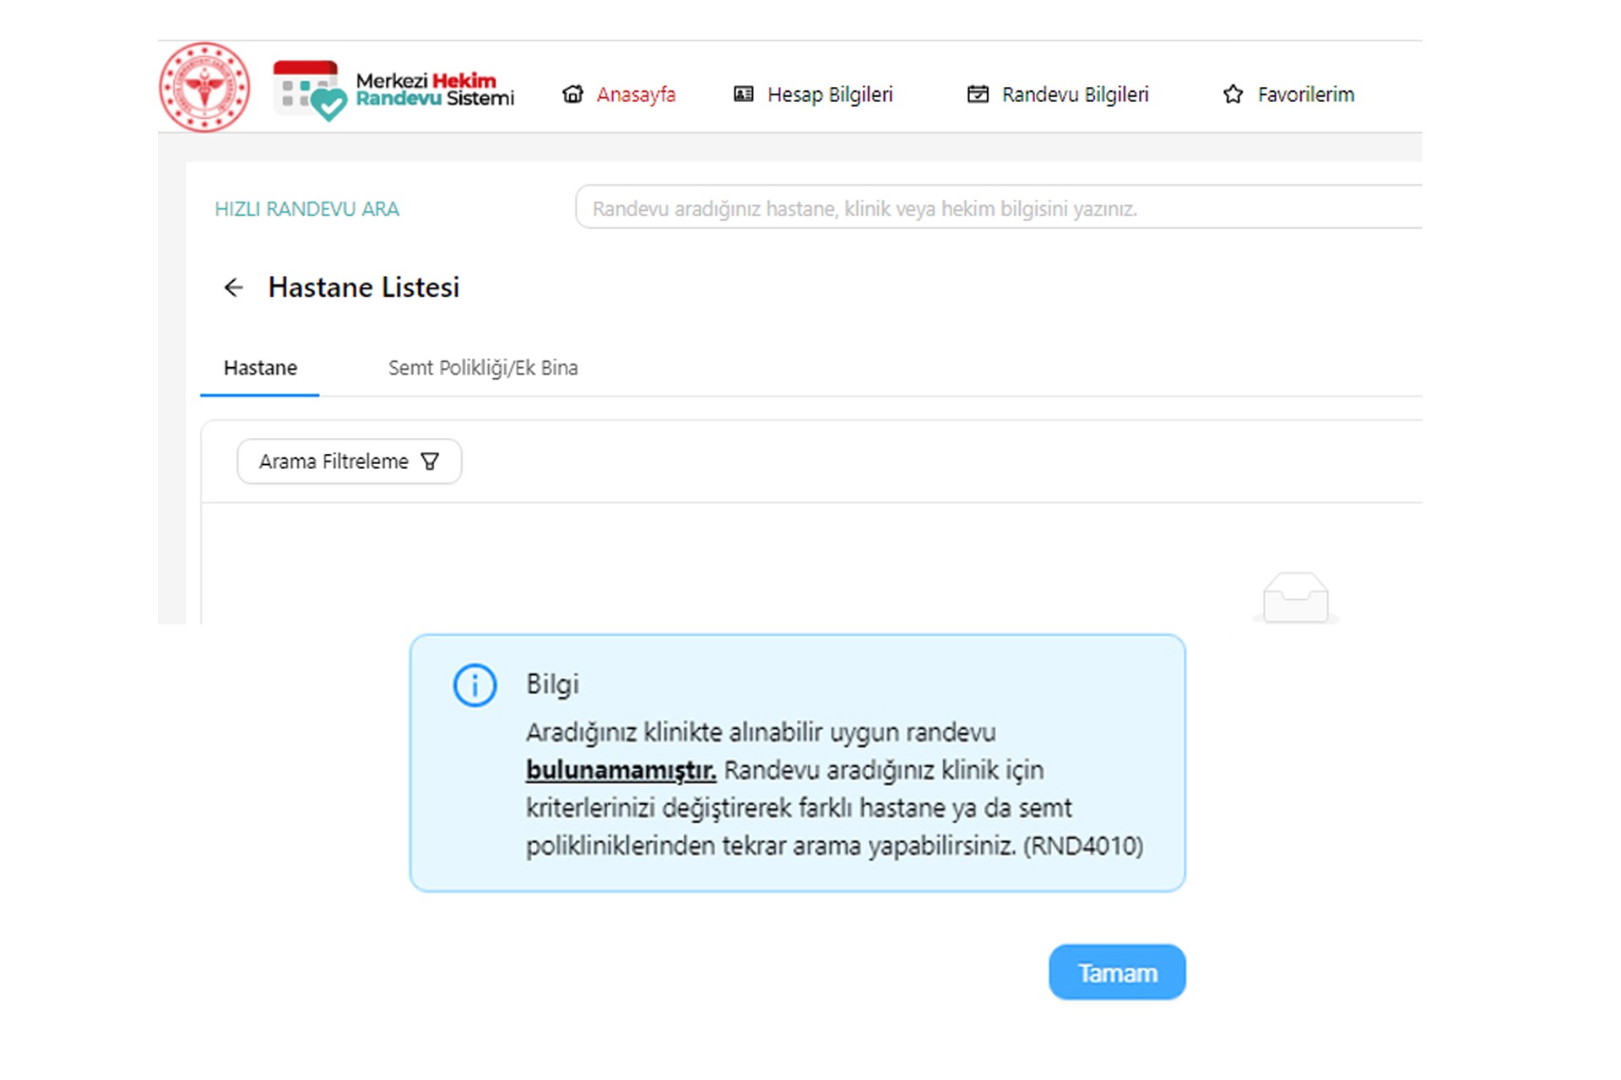Open Randevu Bilgileri menu
Image resolution: width=1621 pixels, height=1080 pixels.
[x=1075, y=94]
